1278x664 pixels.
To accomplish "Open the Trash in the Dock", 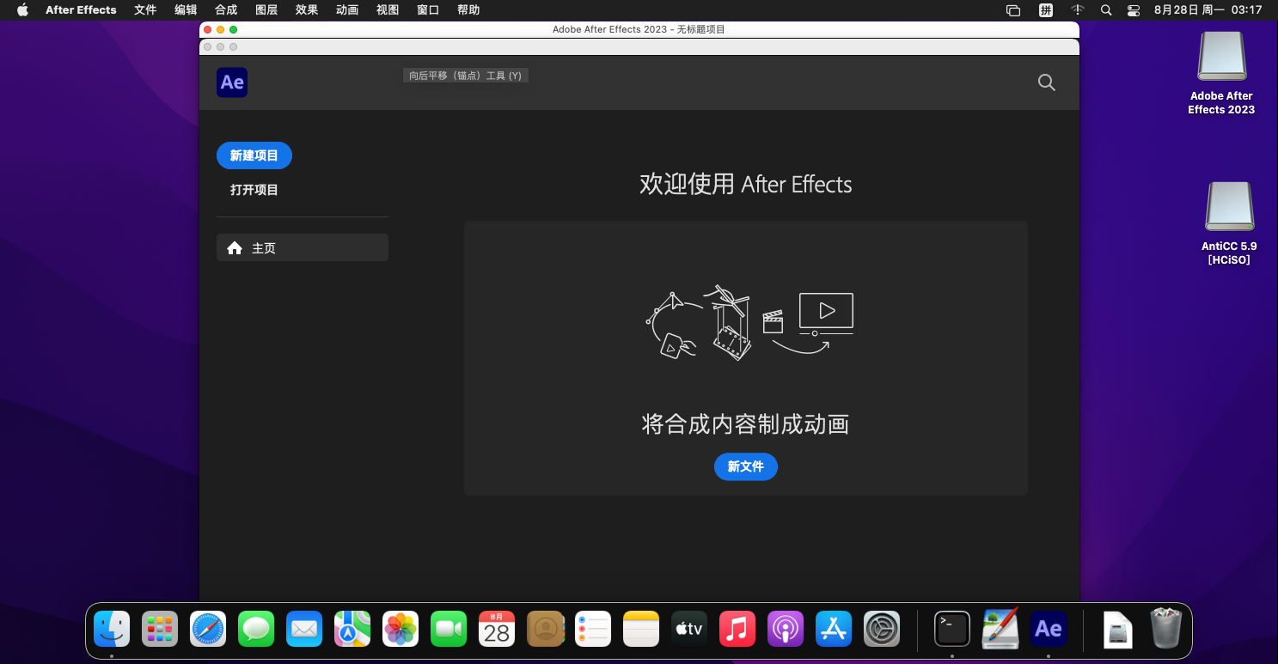I will [x=1166, y=629].
